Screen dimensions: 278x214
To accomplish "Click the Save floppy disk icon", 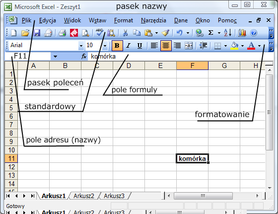I will tap(37, 33).
